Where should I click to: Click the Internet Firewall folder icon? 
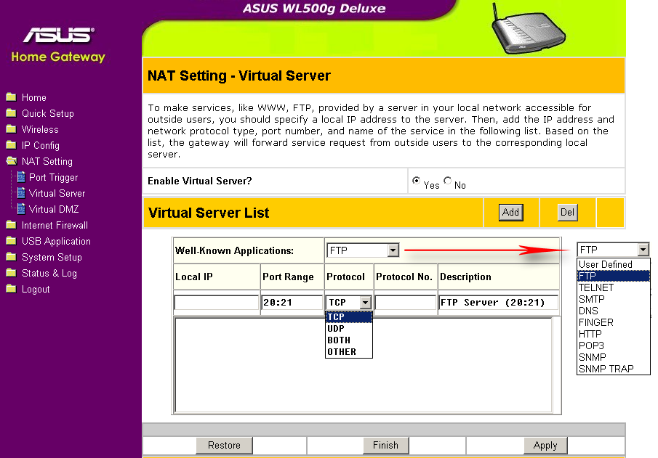click(x=12, y=225)
